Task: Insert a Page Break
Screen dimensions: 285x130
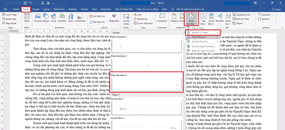Action: point(10,23)
